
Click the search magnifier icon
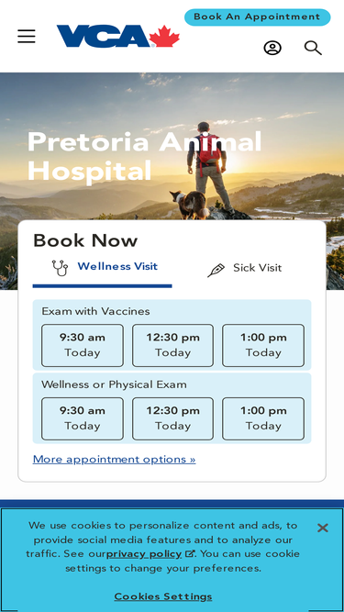tap(313, 48)
